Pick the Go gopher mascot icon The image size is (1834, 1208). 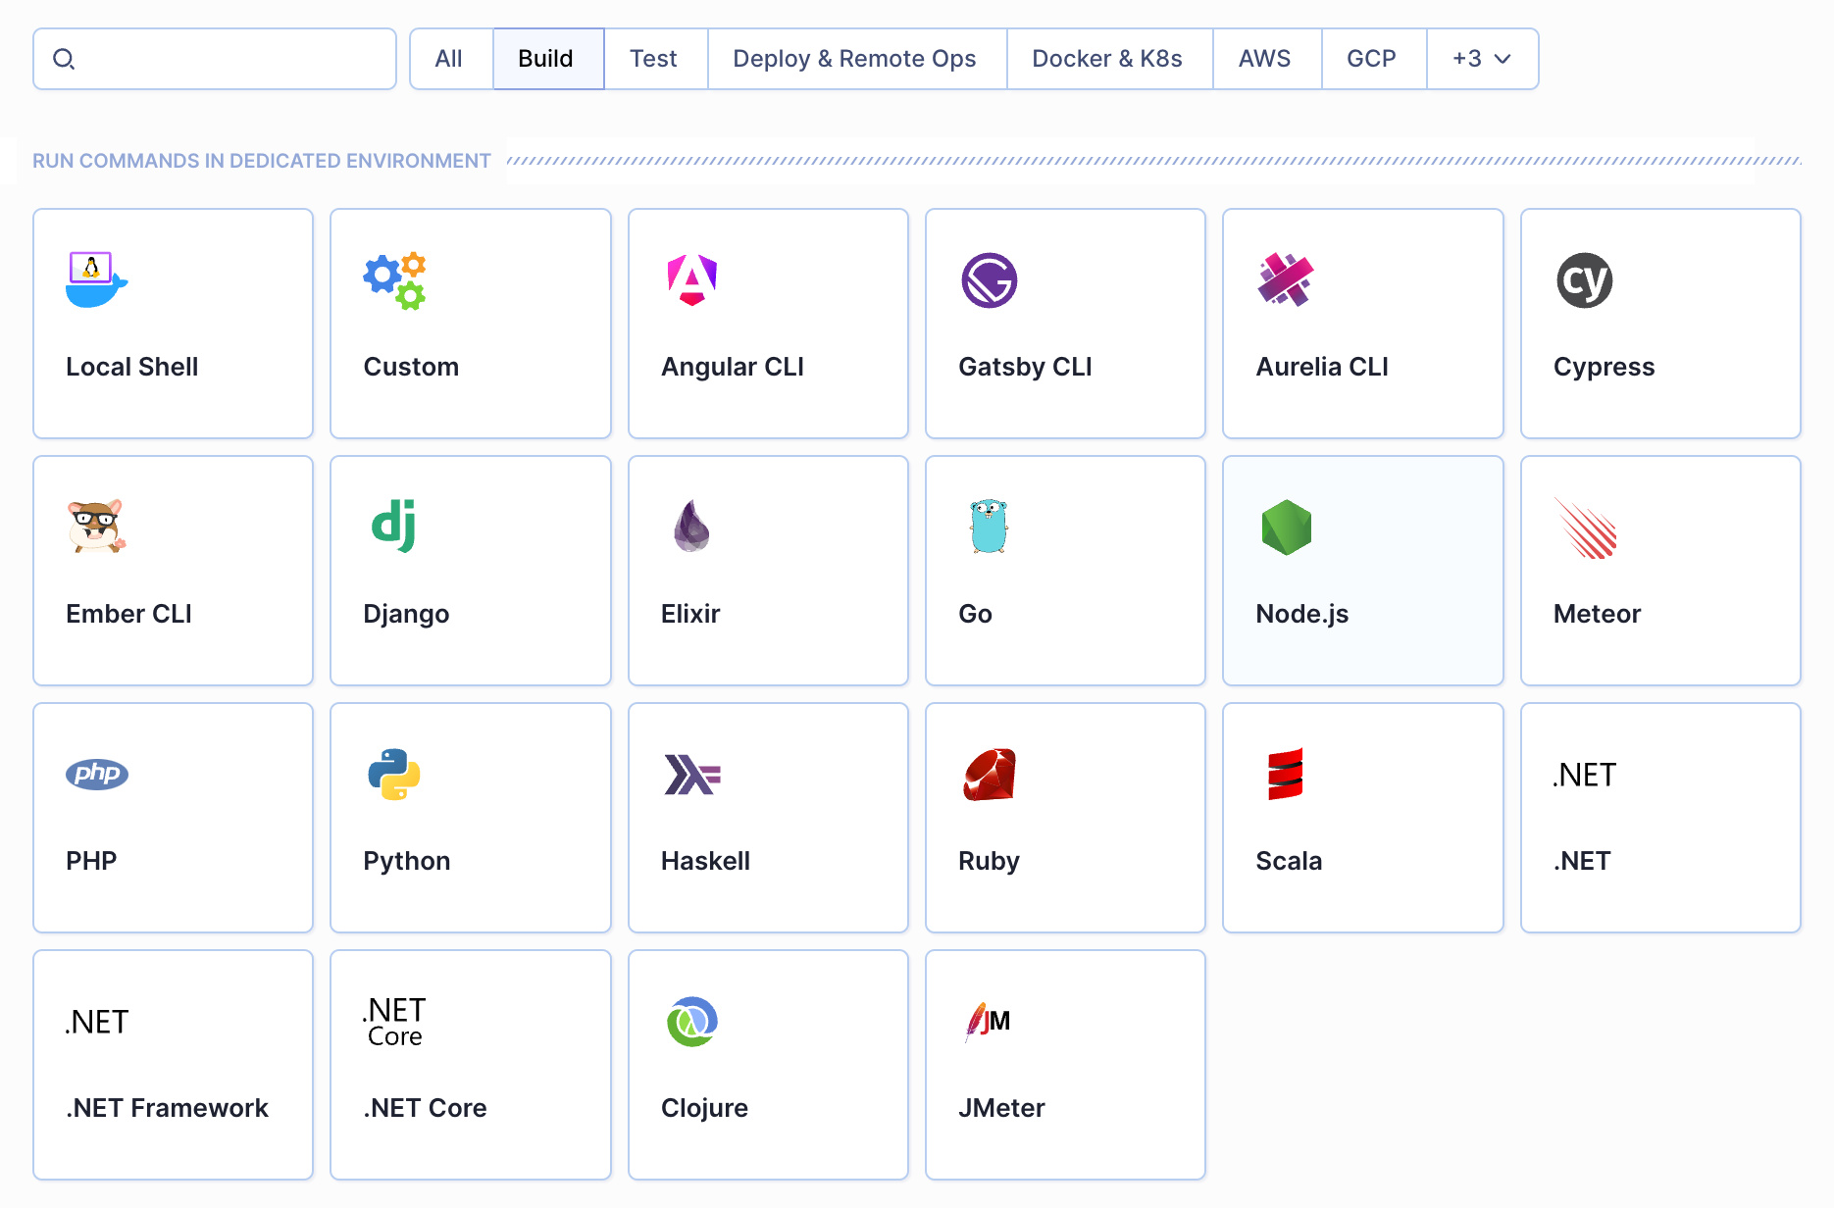(x=989, y=527)
